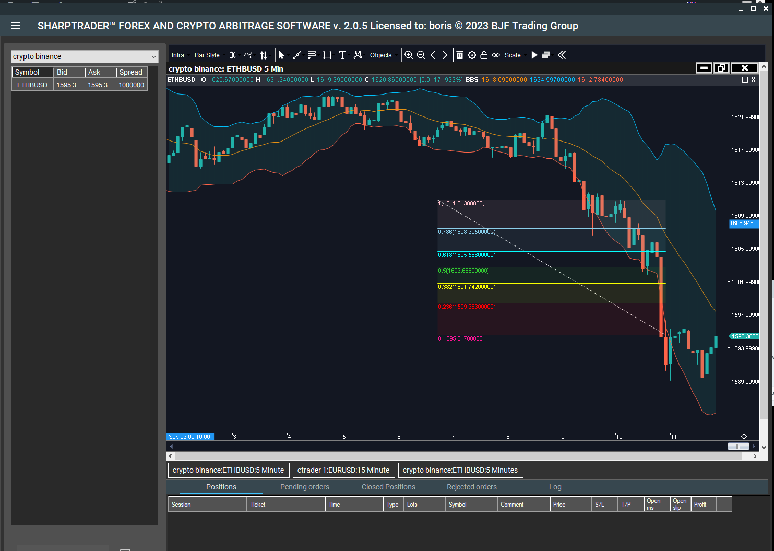The image size is (774, 551).
Task: Open chart settings gear in toolbar
Action: [x=472, y=55]
